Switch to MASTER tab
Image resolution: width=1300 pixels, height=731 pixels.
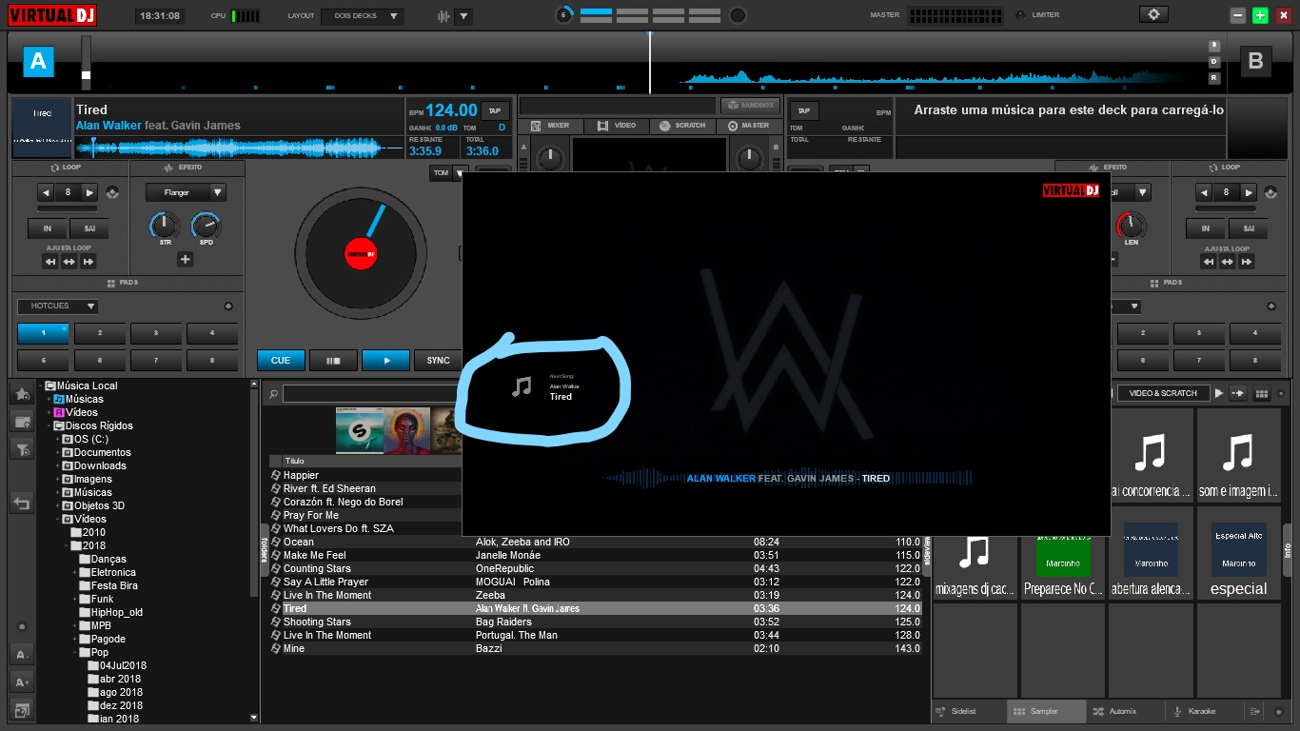[749, 126]
